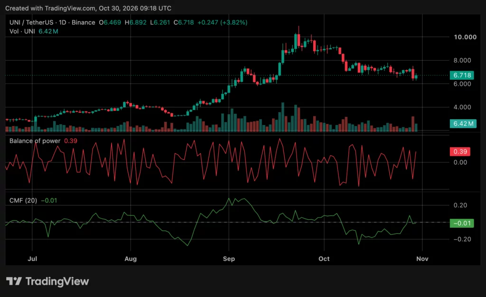Screen dimensions: 486x297
Task: Click the green 6.42 M volume tag
Action: point(463,124)
